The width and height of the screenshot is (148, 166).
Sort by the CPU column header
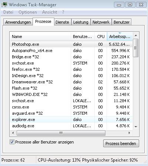click(x=101, y=37)
